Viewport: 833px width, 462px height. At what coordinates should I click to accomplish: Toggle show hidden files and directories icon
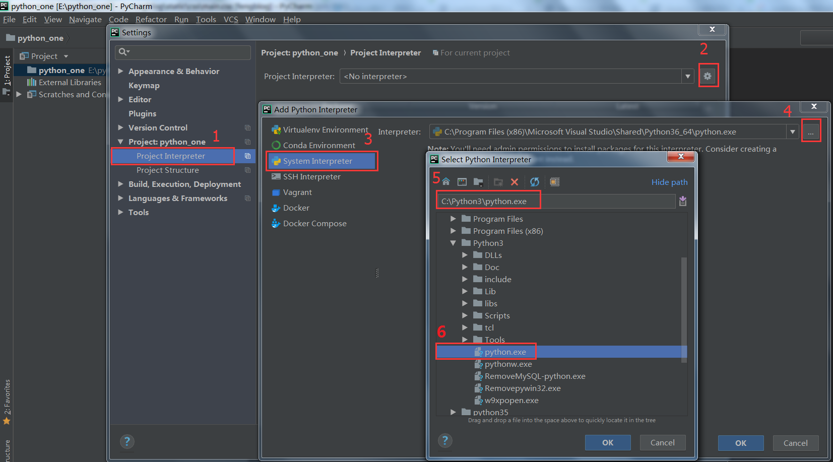coord(555,182)
